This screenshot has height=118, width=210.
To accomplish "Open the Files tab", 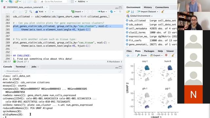I will pyautogui.click(x=129, y=51).
